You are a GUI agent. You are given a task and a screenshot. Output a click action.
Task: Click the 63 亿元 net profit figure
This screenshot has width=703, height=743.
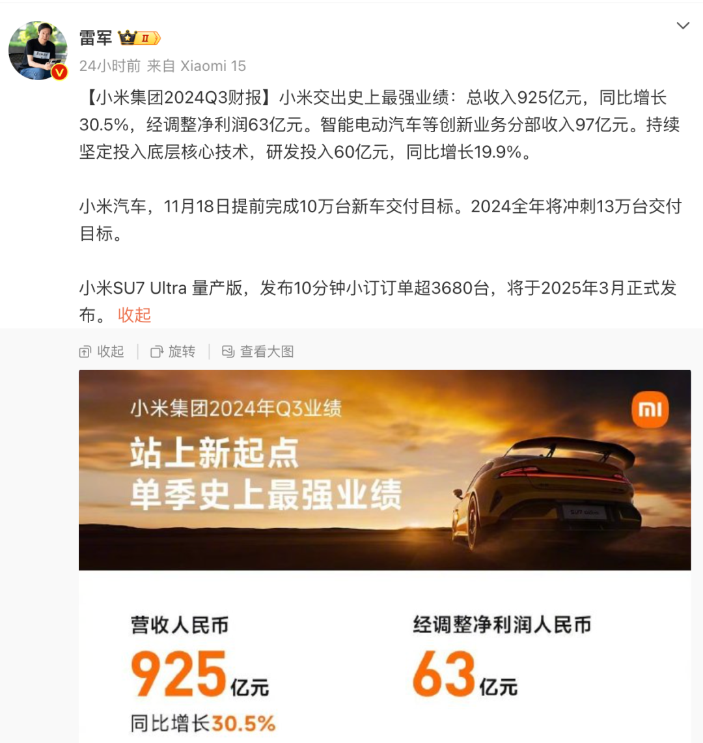[x=465, y=673]
